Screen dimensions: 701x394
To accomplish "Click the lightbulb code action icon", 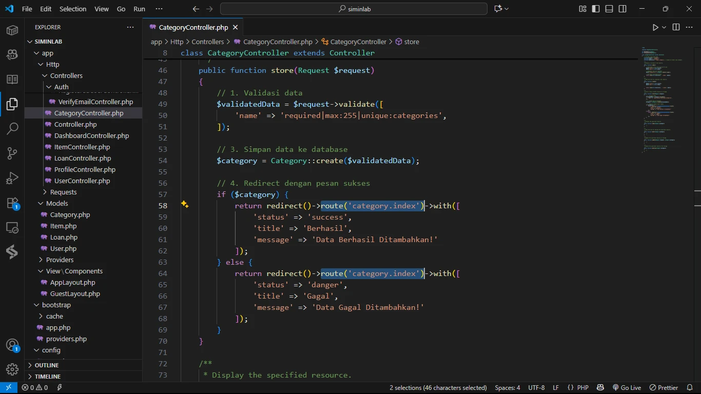I will coord(185,205).
